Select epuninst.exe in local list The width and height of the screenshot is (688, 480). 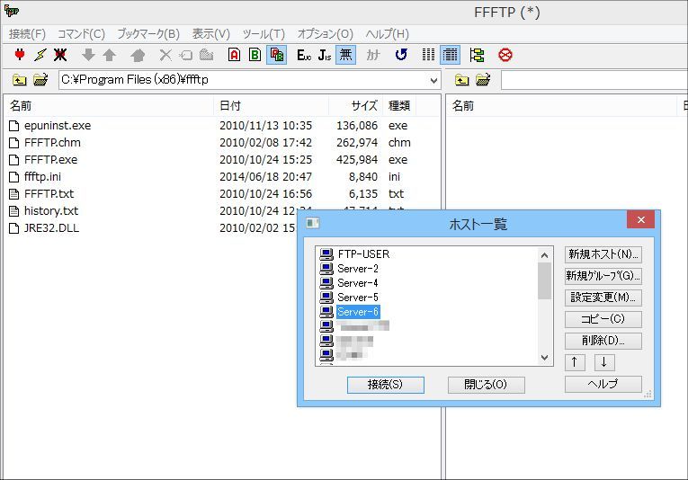coord(58,126)
